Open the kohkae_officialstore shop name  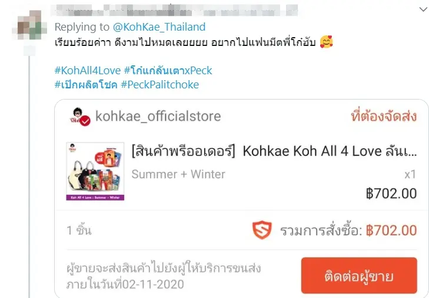[x=158, y=116]
